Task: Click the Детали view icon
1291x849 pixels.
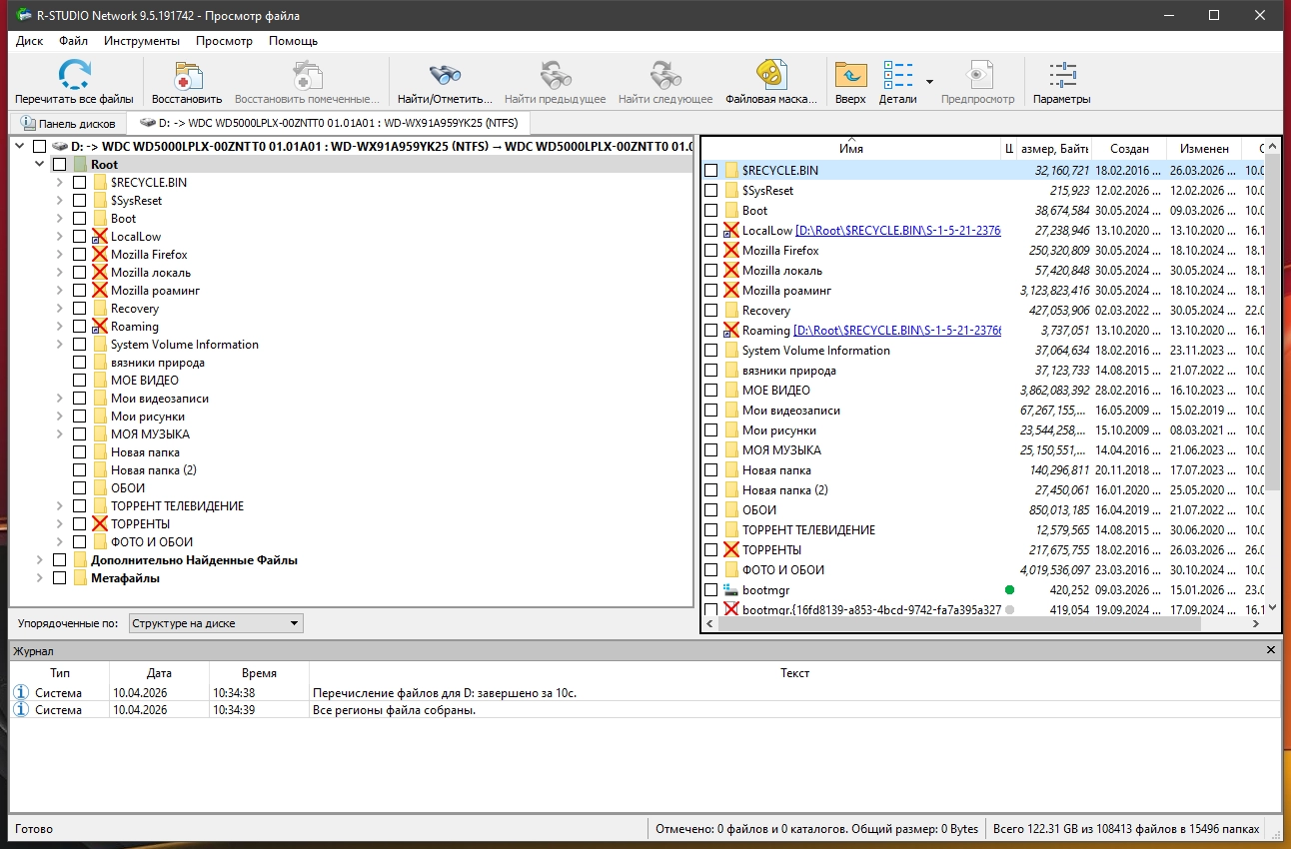Action: point(898,75)
